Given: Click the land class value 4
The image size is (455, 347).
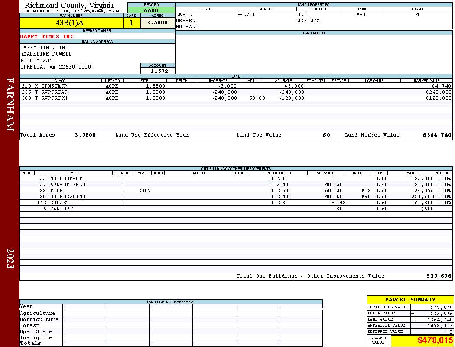Looking at the screenshot, I should tap(418, 14).
